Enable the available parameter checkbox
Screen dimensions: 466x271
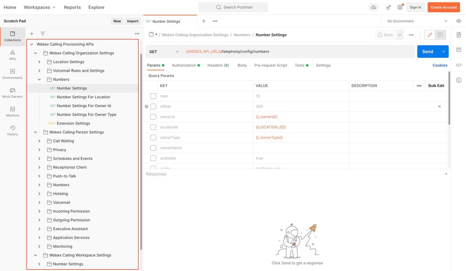coord(153,158)
